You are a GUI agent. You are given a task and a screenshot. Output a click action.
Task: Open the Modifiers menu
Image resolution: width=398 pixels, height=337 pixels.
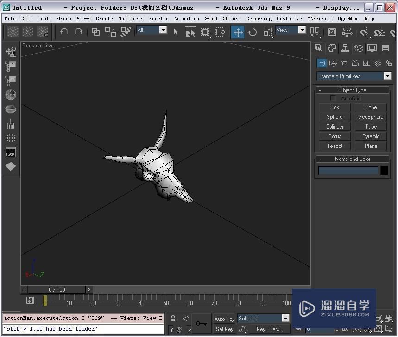(131, 19)
